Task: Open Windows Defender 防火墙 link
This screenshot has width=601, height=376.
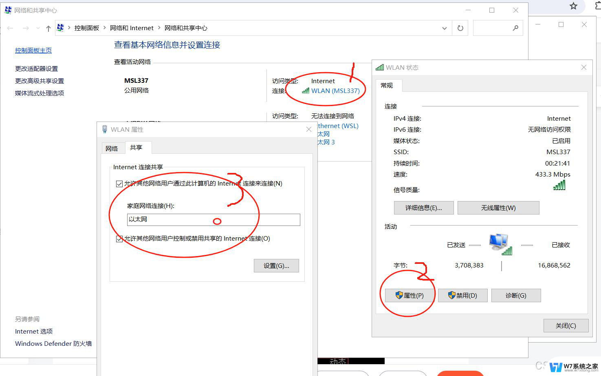Action: click(53, 344)
